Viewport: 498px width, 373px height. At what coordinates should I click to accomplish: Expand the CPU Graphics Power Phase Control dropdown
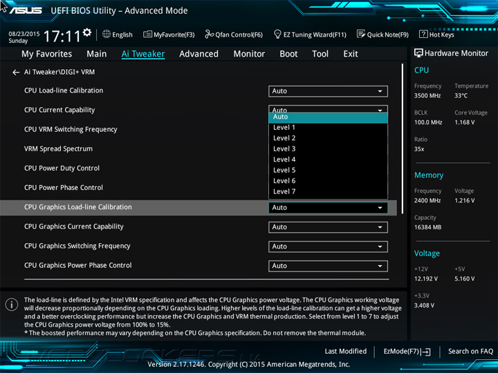(x=328, y=266)
